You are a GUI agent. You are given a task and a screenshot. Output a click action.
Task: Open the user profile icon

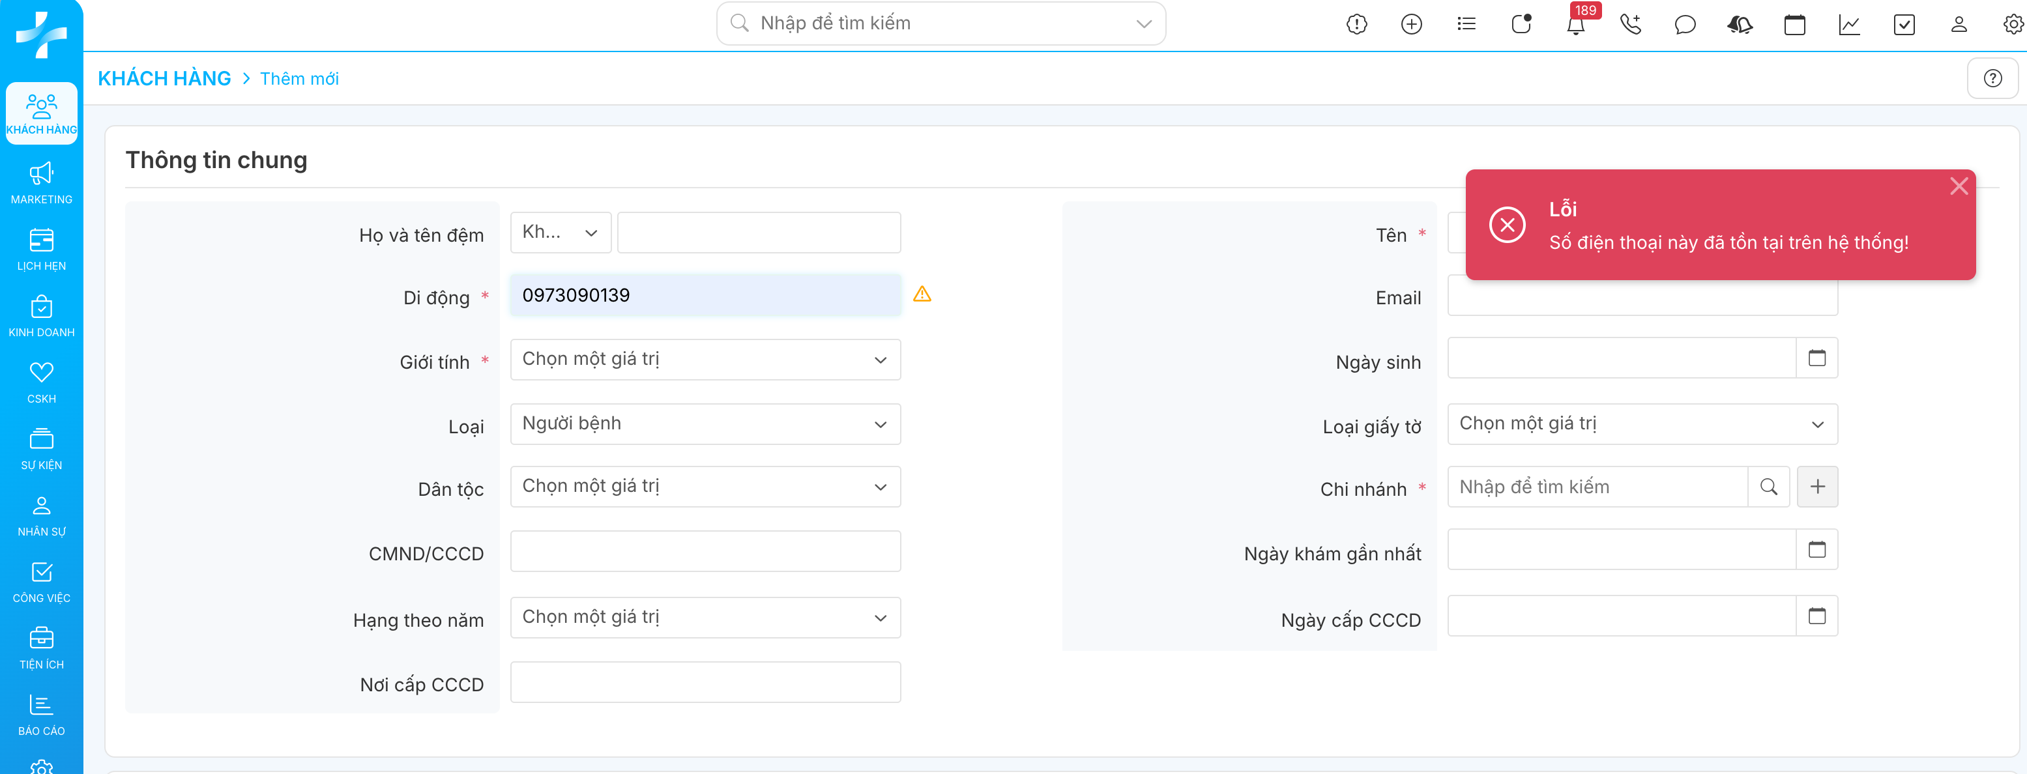1959,25
